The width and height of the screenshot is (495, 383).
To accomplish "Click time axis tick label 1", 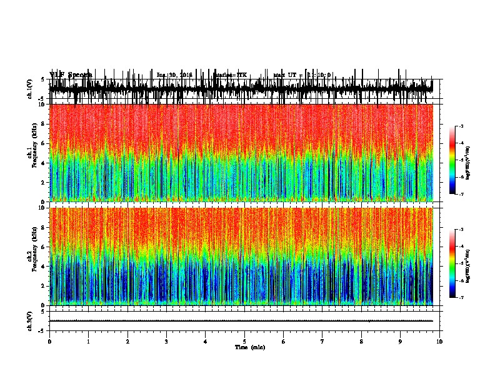I will pyautogui.click(x=88, y=342).
